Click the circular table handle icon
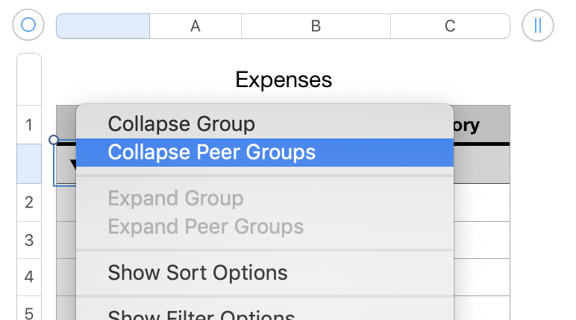576x320 pixels. pos(28,25)
